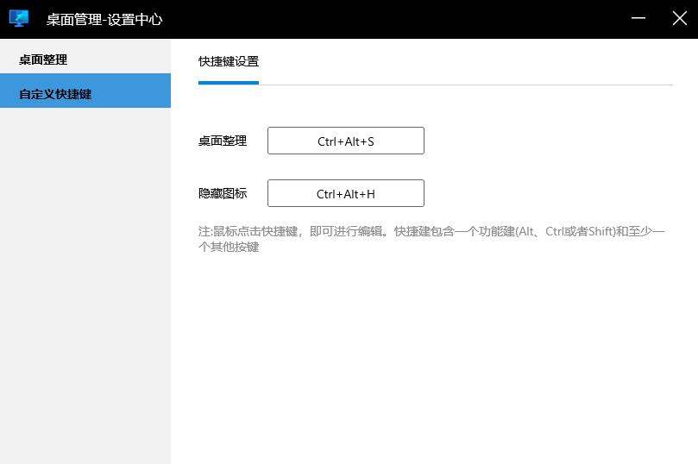This screenshot has height=464, width=698.
Task: Minimize the settings center window
Action: click(638, 18)
